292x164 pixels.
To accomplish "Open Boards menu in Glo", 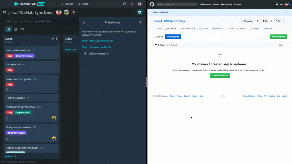I will pos(67,4).
